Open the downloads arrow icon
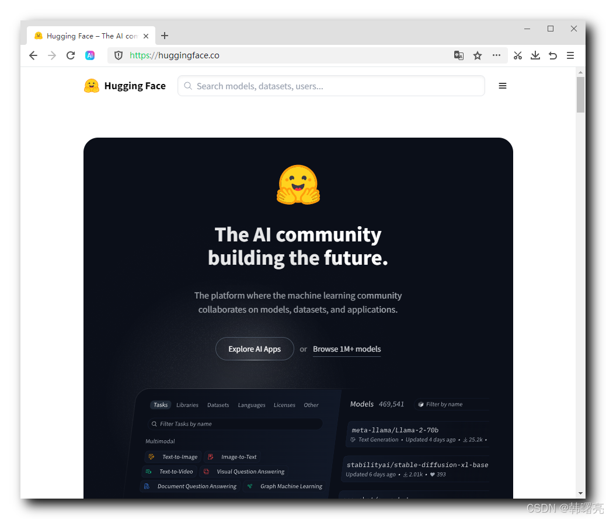Screen dimensions: 606x519 point(535,55)
